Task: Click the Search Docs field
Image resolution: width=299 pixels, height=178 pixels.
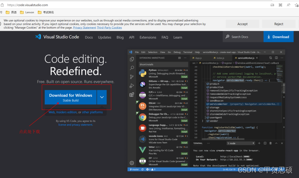Action: [x=243, y=37]
